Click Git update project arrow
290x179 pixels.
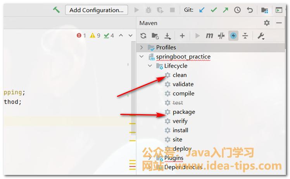tap(202, 10)
